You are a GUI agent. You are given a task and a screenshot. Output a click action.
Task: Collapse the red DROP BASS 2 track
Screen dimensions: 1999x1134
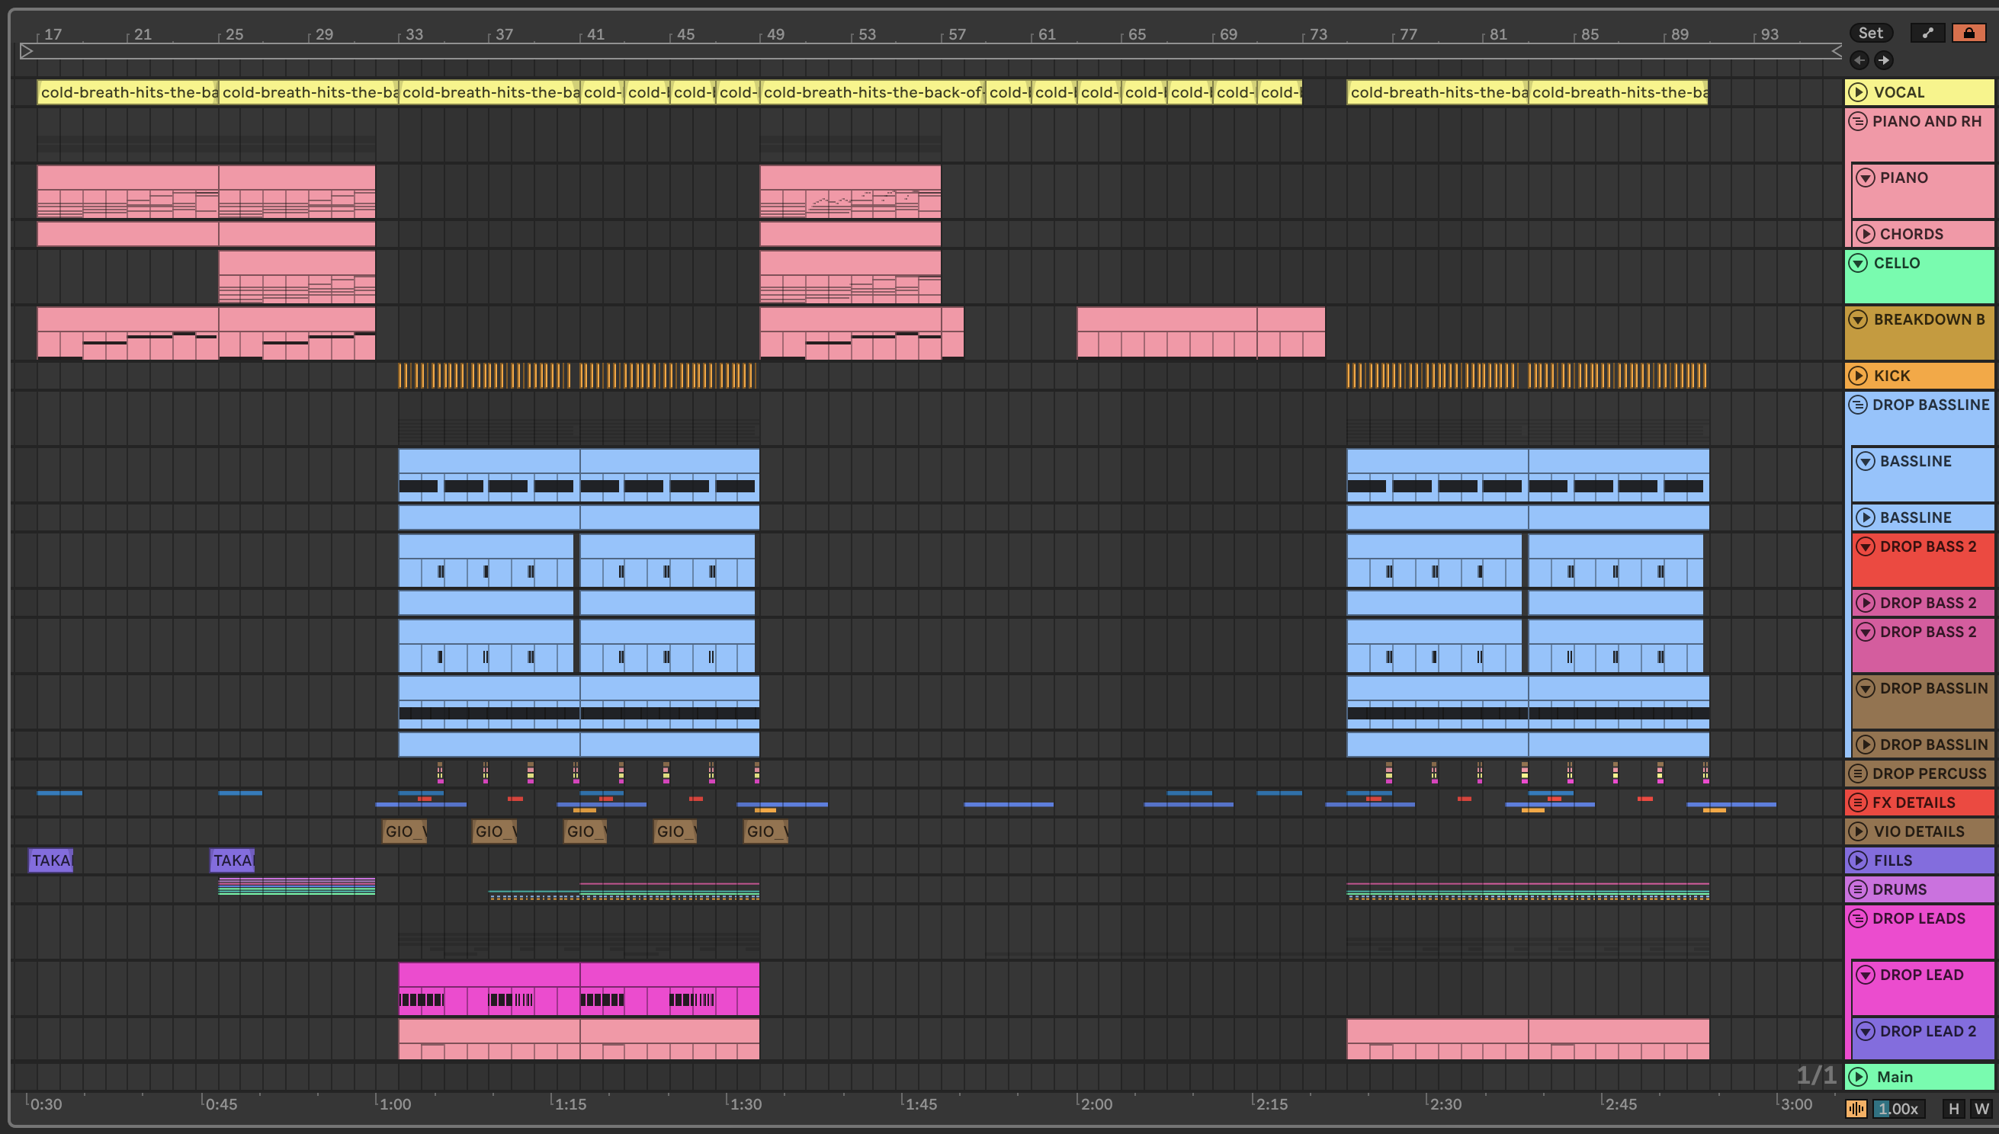tap(1865, 546)
